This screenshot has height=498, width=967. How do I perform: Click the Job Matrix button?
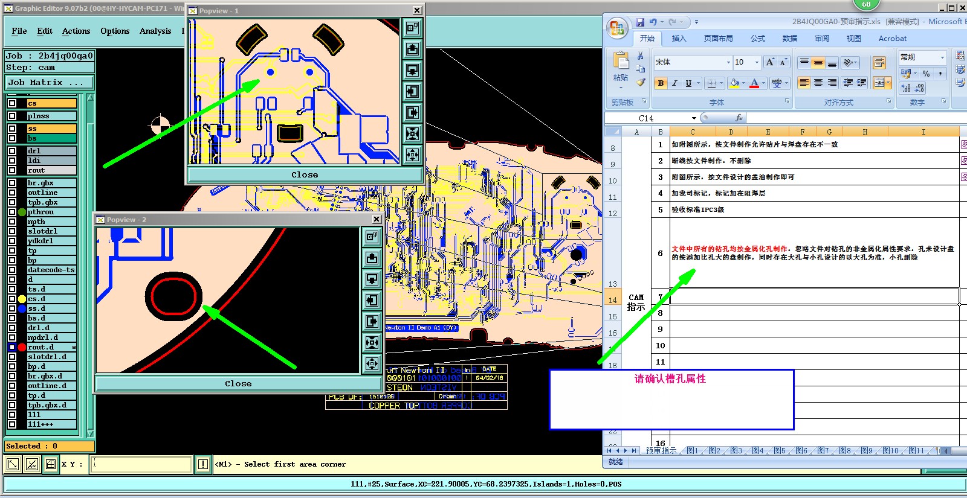[x=50, y=82]
